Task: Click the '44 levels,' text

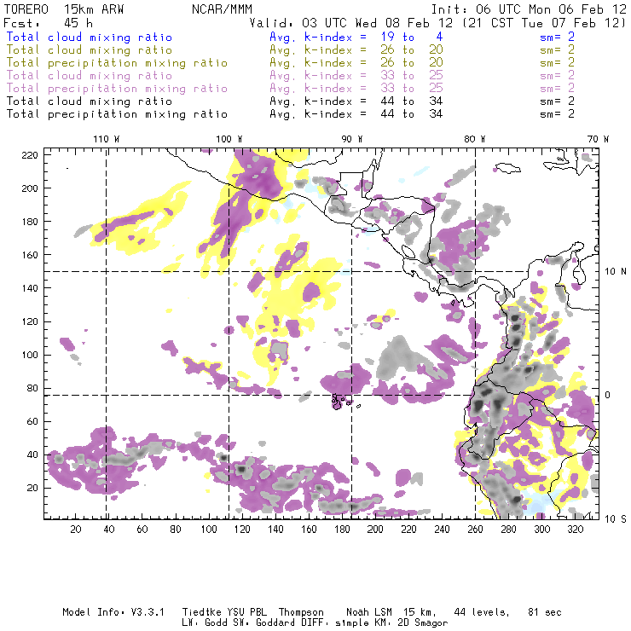Action: (482, 612)
